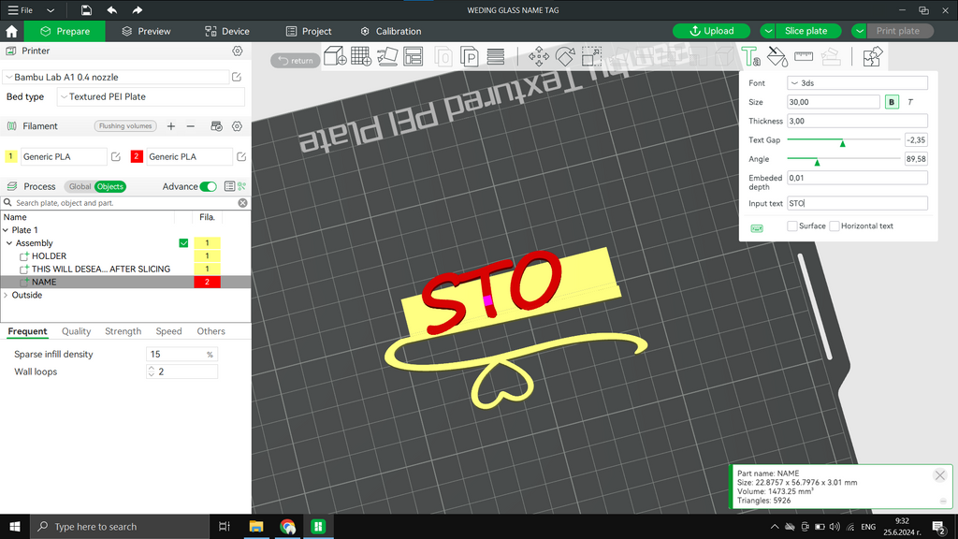
Task: Edit filament 2 Generic PLA preset
Action: tap(241, 156)
